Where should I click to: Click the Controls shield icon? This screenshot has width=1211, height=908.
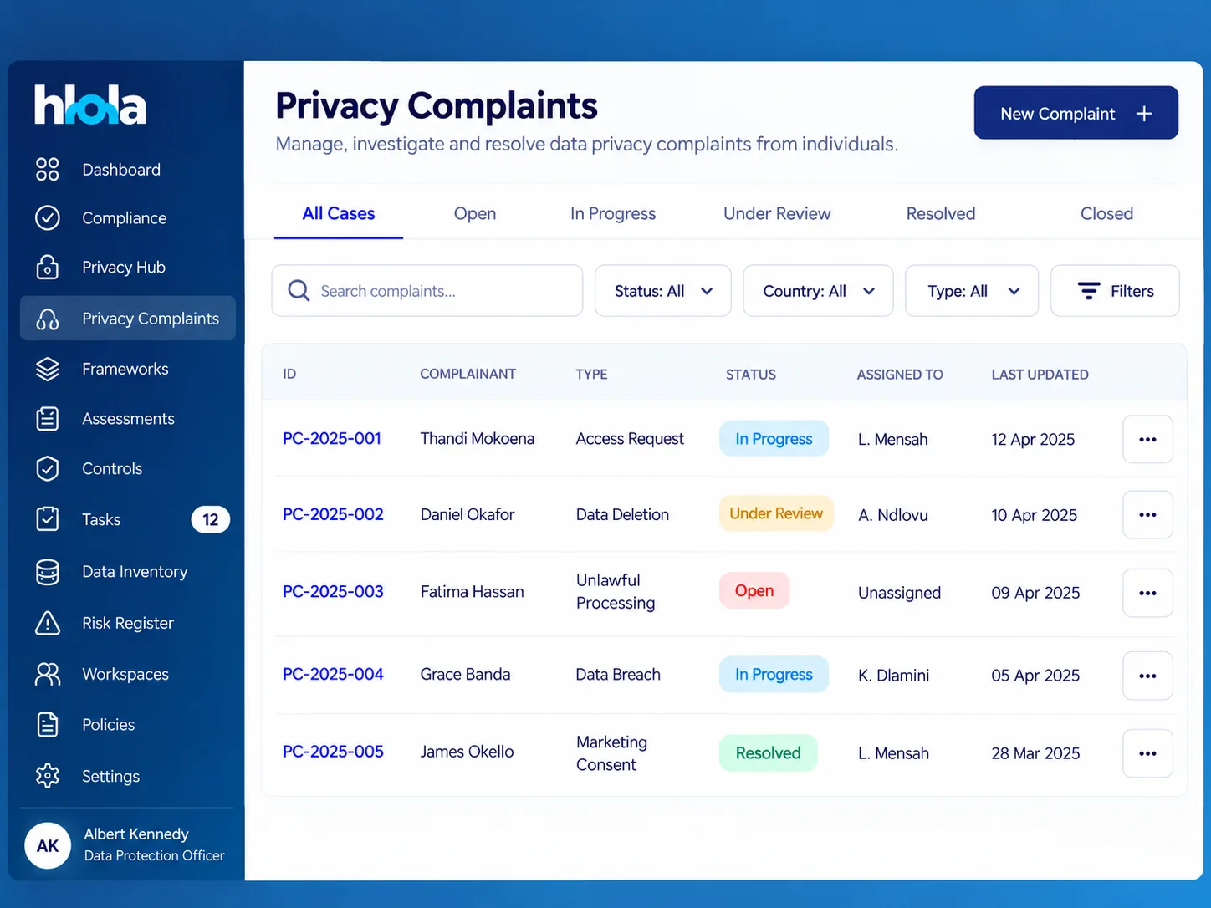[x=48, y=468]
